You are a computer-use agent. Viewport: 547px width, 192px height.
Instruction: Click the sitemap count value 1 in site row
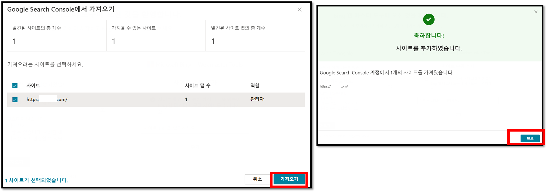(186, 100)
